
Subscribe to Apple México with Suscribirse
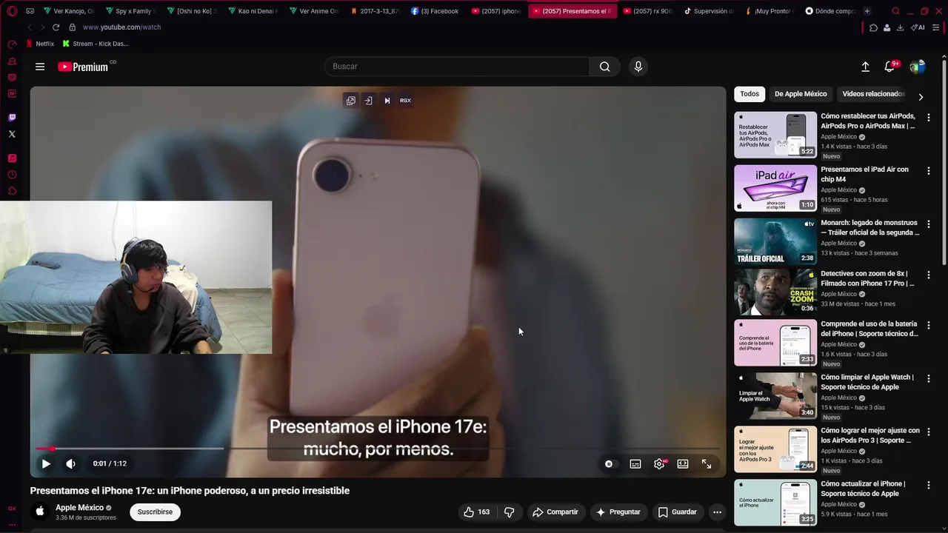coord(155,512)
